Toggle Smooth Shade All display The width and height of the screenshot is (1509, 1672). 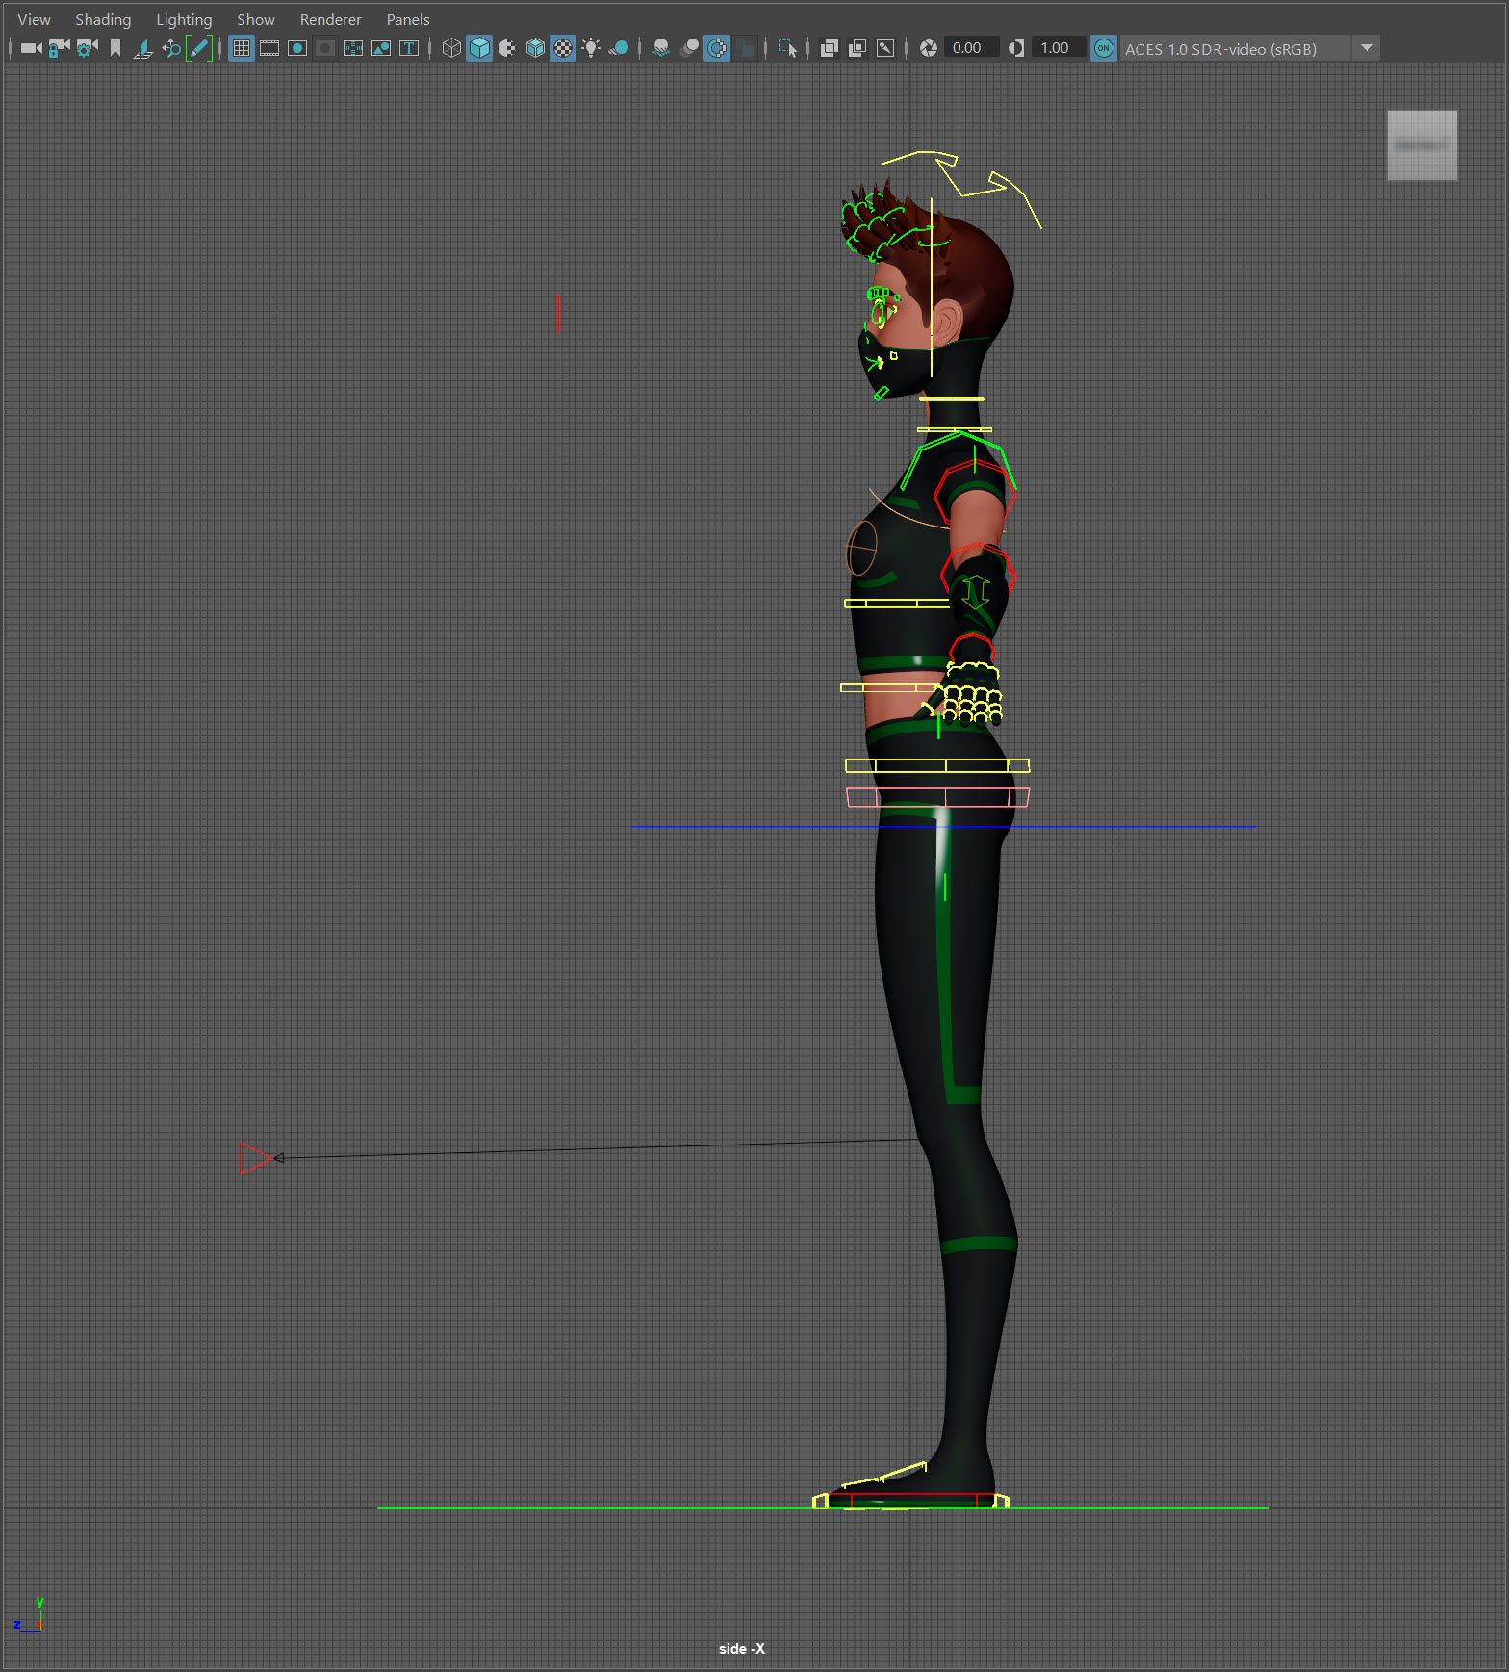[x=479, y=48]
